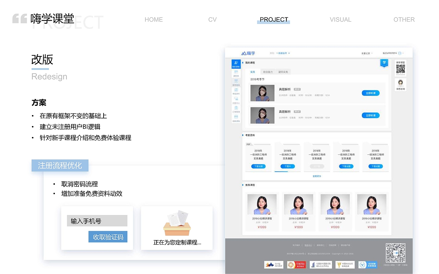Viewport: 439px width, 274px height.
Task: Click the large QR code in the footer
Action: [395, 253]
